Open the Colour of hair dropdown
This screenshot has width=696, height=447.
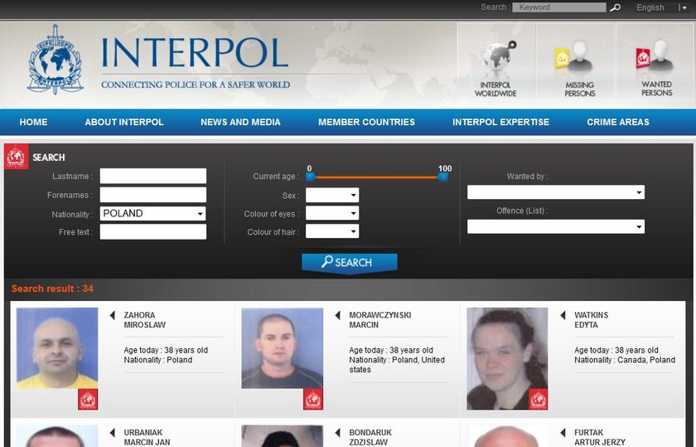point(332,231)
